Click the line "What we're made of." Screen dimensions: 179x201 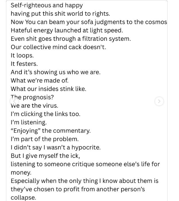40,81
